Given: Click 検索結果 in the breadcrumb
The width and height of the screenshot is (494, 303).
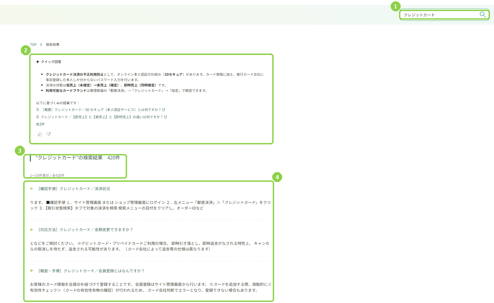Looking at the screenshot, I should [x=53, y=44].
